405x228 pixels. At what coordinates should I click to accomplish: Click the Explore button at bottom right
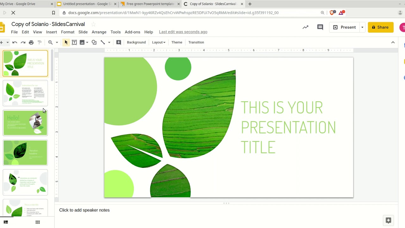pyautogui.click(x=389, y=220)
